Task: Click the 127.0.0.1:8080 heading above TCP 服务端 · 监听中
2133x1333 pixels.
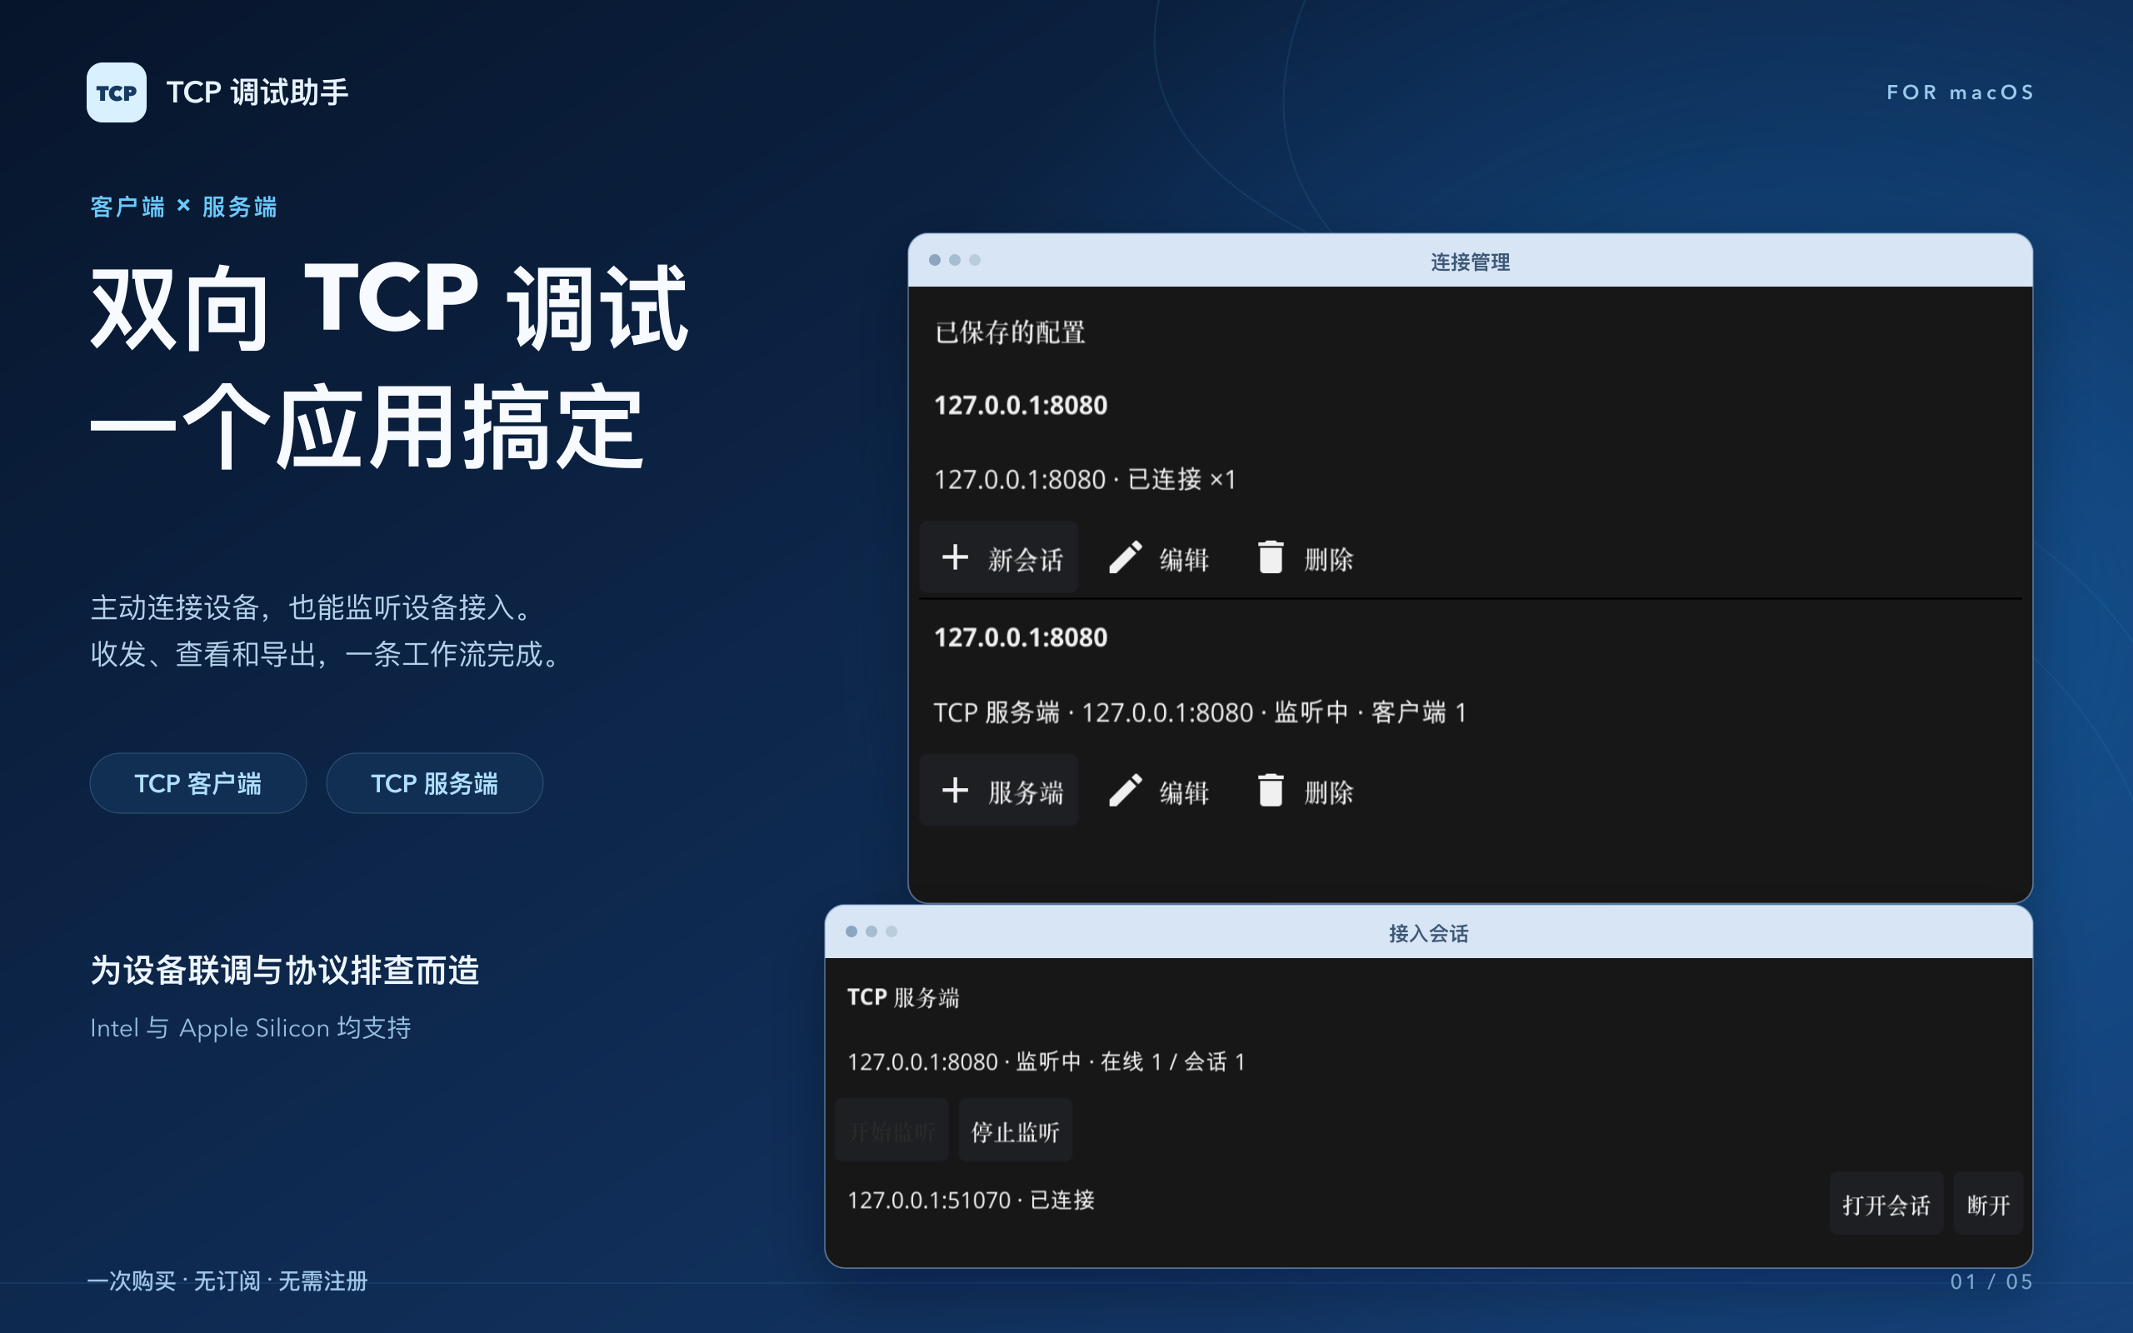Action: click(1020, 637)
